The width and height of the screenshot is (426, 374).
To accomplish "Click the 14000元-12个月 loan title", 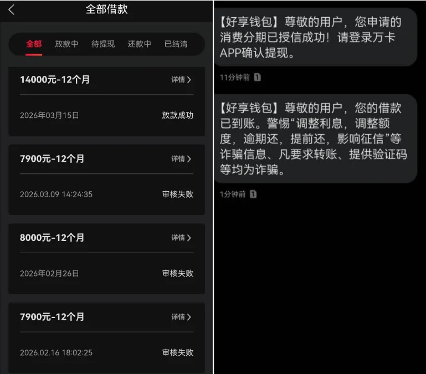I will (x=55, y=80).
